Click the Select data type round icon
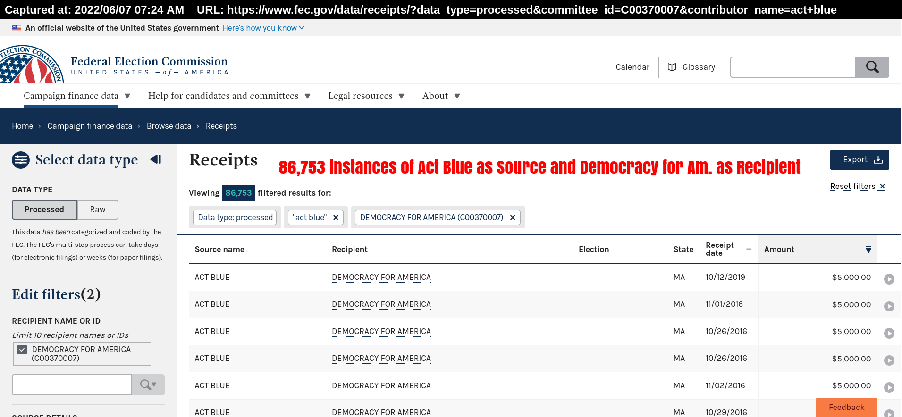Viewport: 902px width, 417px height. point(21,160)
